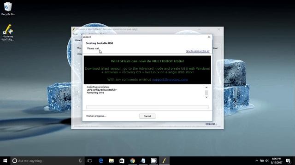
Task: Launch Microsoft Edge from taskbar
Action: [x=101, y=161]
